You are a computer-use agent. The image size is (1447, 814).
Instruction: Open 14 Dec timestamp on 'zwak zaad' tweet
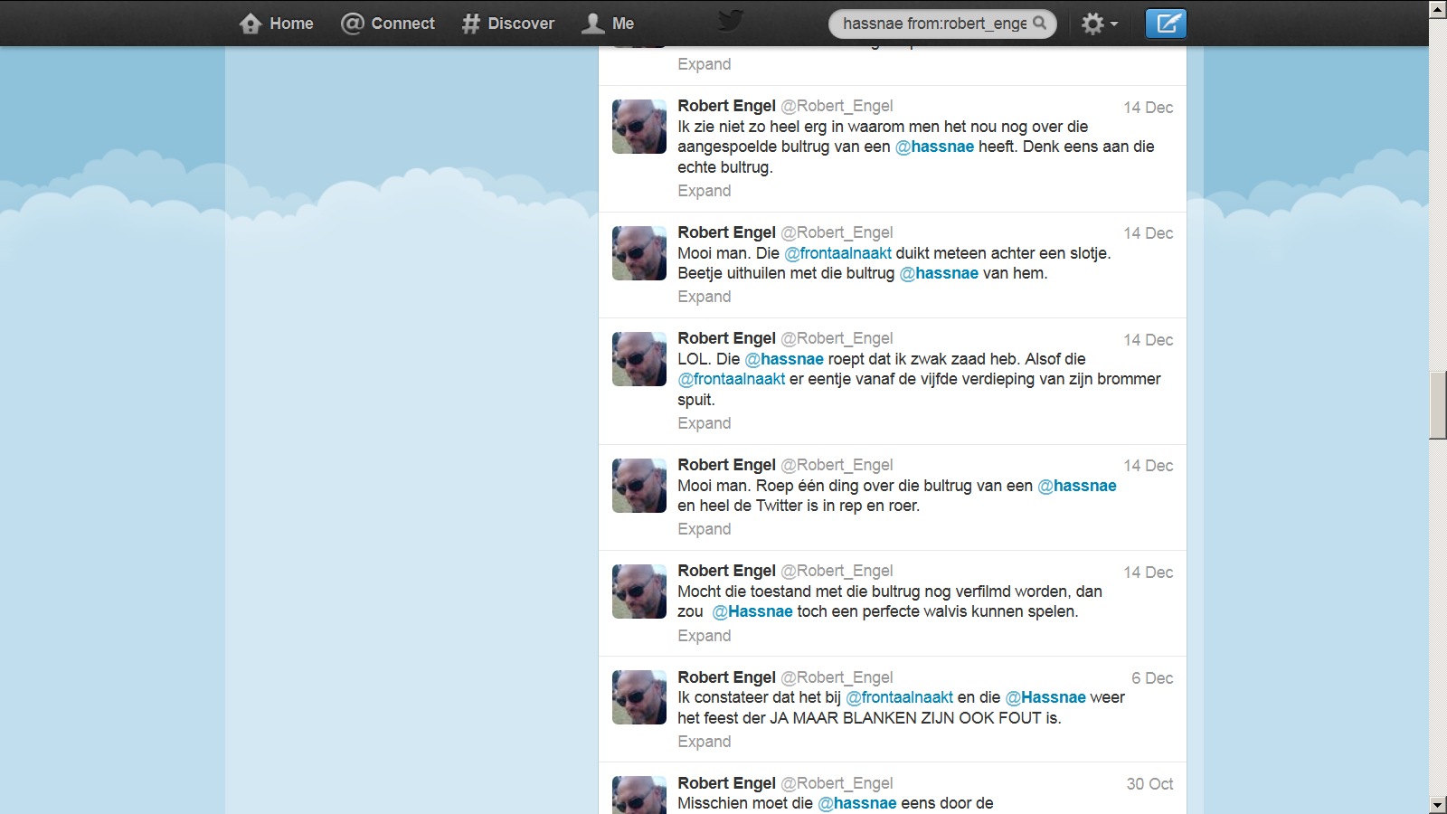coord(1149,340)
